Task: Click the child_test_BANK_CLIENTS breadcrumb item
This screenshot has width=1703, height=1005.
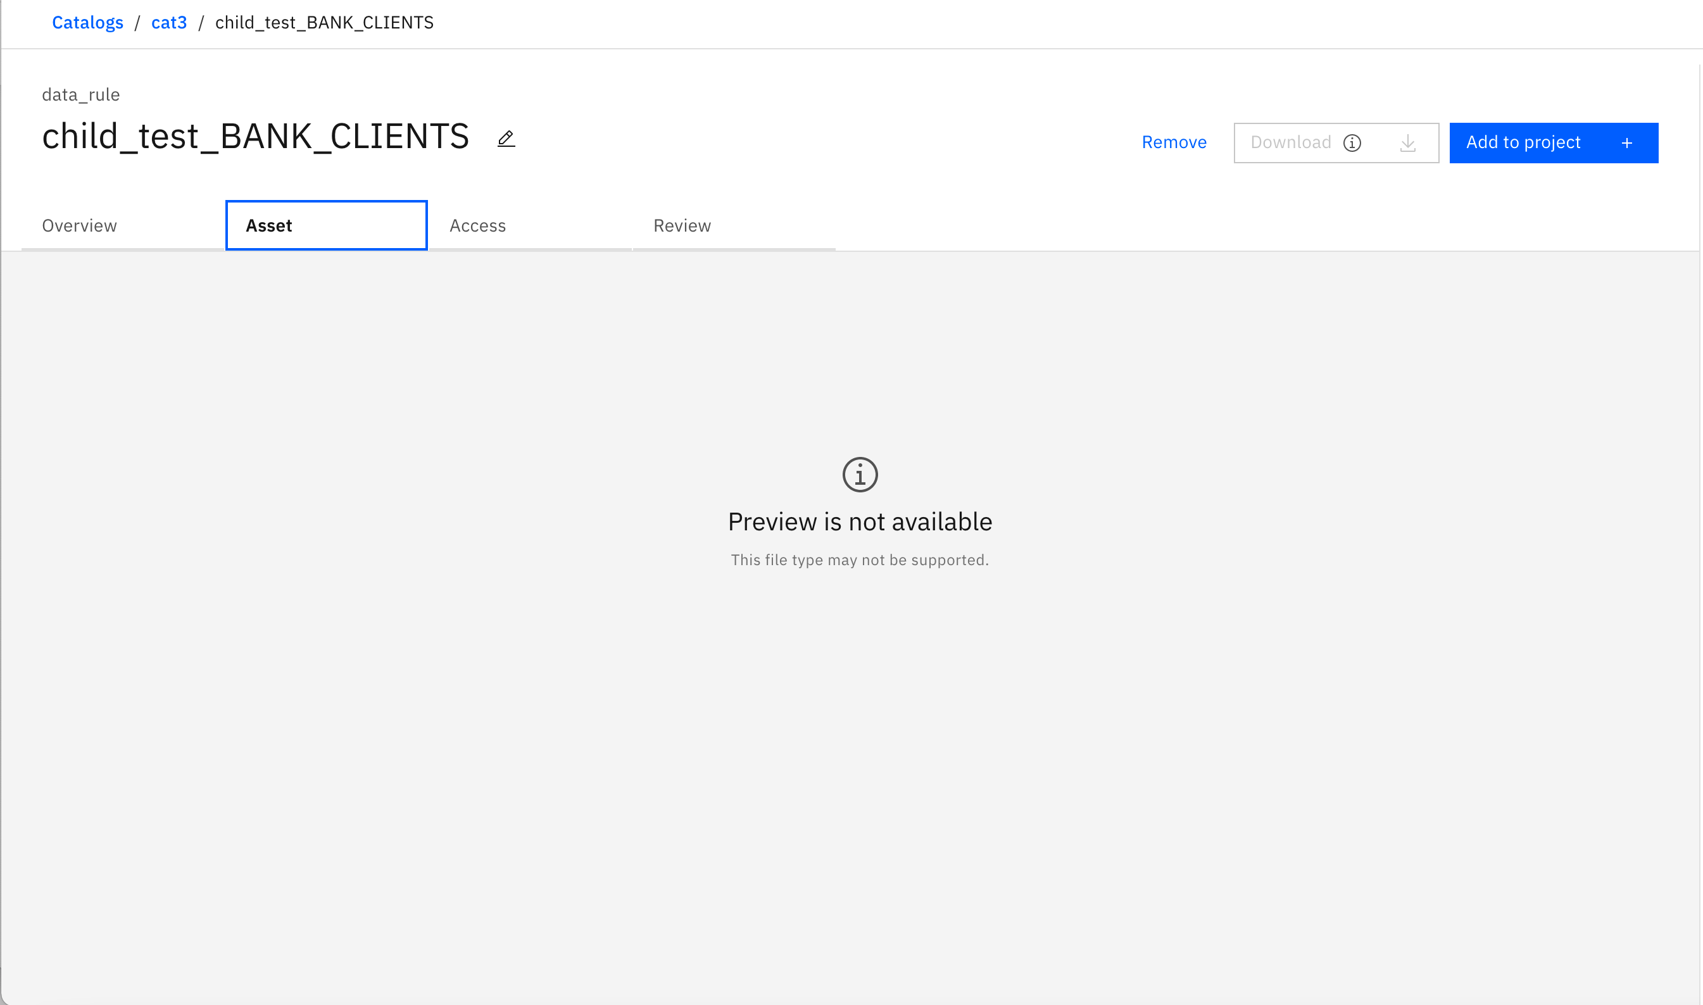Action: point(324,22)
